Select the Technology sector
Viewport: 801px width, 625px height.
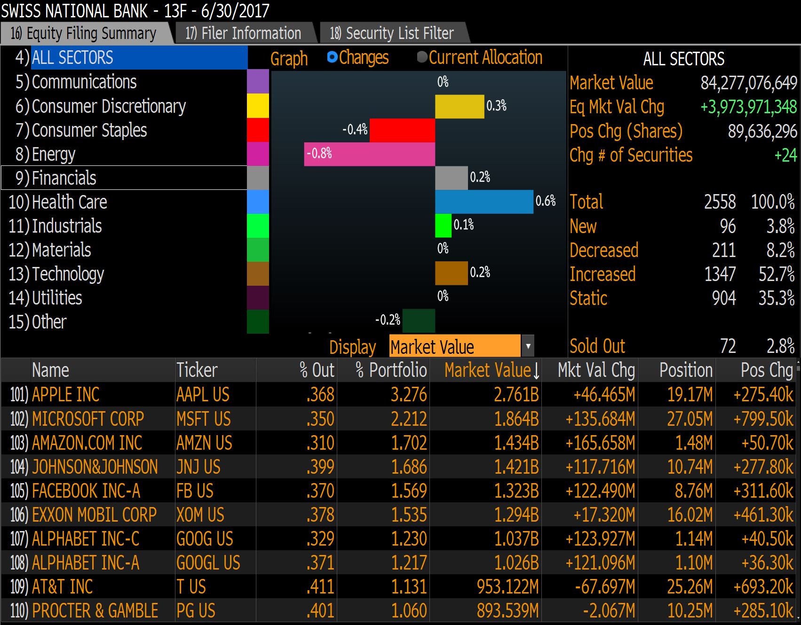click(68, 274)
